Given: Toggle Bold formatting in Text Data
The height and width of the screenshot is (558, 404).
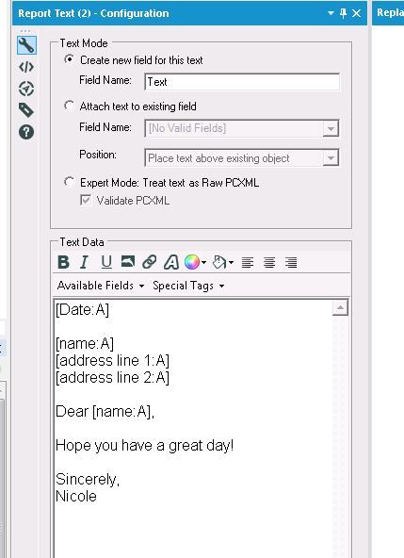Looking at the screenshot, I should click(x=64, y=262).
